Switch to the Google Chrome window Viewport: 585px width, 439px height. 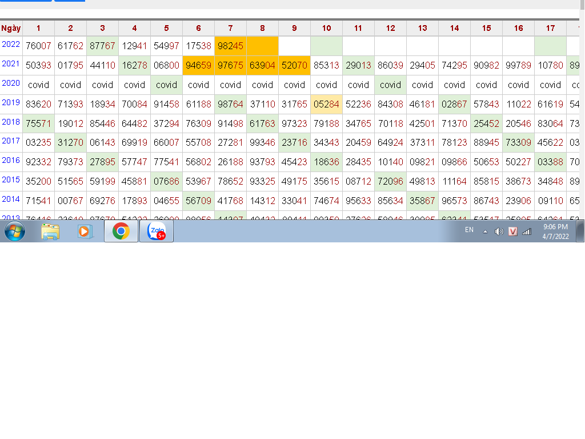click(x=121, y=232)
